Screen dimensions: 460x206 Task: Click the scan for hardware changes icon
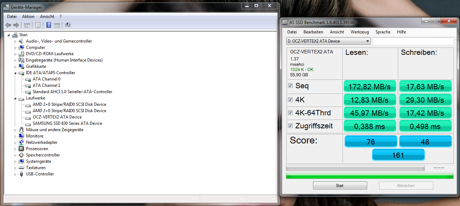pos(68,25)
